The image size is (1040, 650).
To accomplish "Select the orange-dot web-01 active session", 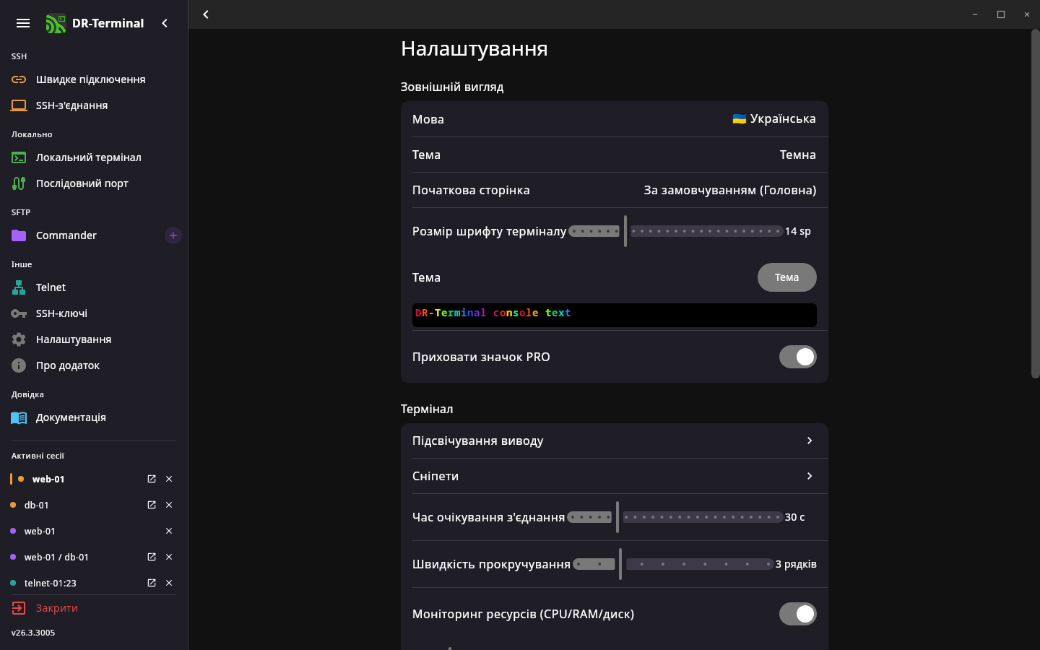I will coord(48,479).
